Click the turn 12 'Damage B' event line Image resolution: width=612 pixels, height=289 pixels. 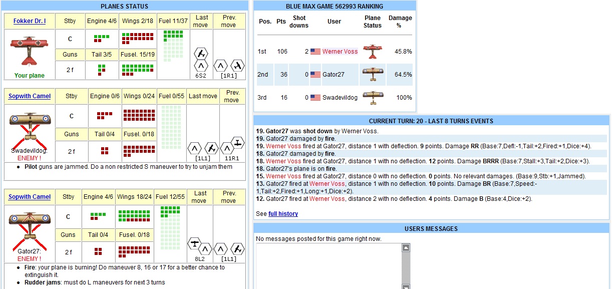[x=394, y=199]
